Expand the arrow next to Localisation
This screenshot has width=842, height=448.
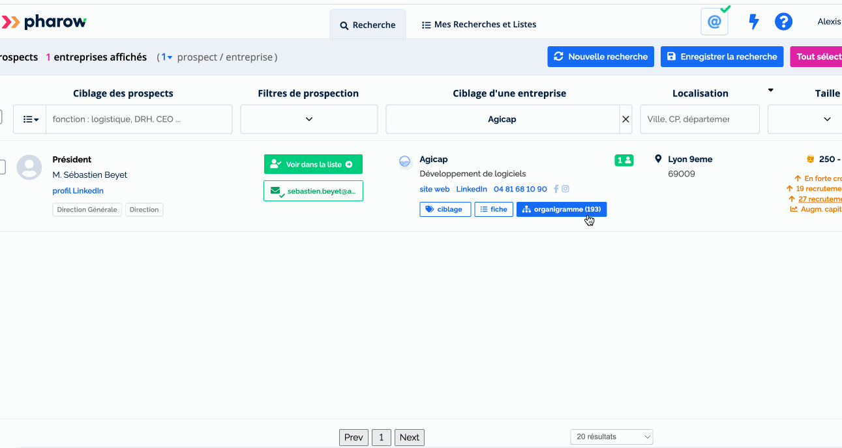pos(770,90)
